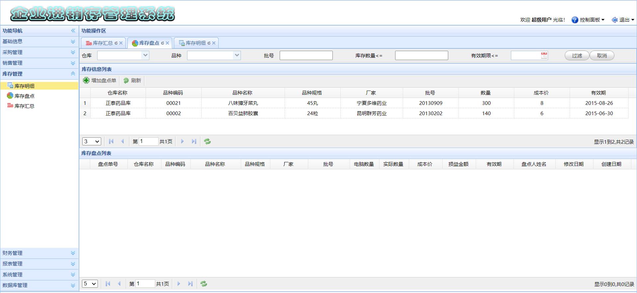
Task: Go to next page in 库存盘点列表 pager
Action: [179, 284]
